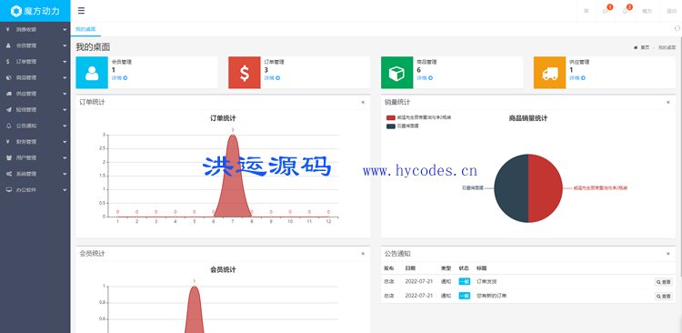Expand the 供应管理 sidebar arrow
The height and width of the screenshot is (333, 682).
(65, 94)
